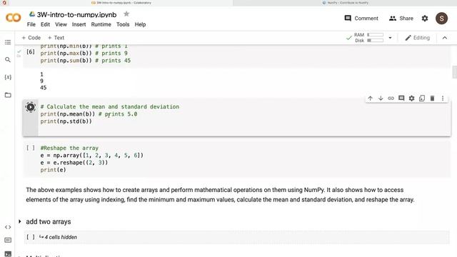Image resolution: width=457 pixels, height=257 pixels.
Task: Click the explanatory text paragraph about NumPy
Action: coord(220,195)
